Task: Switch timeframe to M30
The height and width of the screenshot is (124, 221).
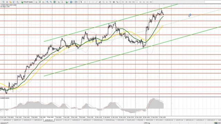Action: click(x=133, y=2)
